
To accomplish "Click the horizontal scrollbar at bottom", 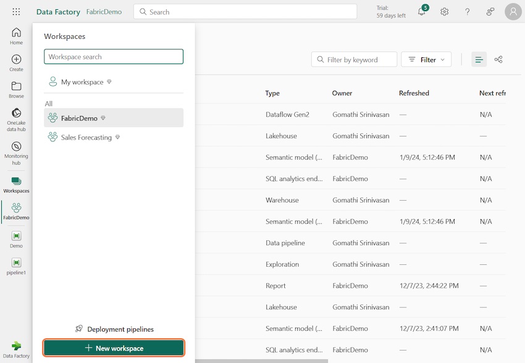I will pyautogui.click(x=261, y=361).
